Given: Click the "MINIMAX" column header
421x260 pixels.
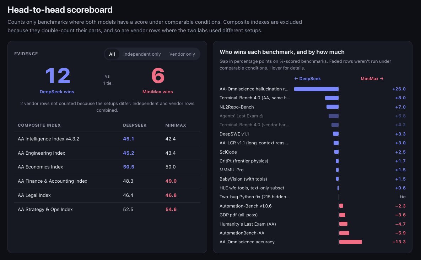Looking at the screenshot, I should [176, 125].
